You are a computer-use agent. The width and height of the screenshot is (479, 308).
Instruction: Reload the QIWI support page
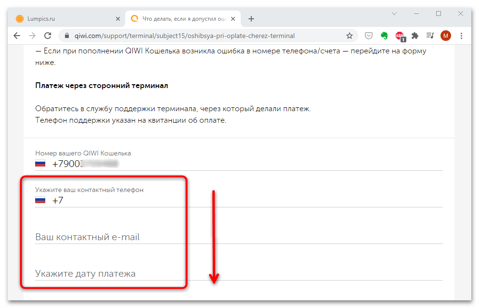[x=48, y=36]
